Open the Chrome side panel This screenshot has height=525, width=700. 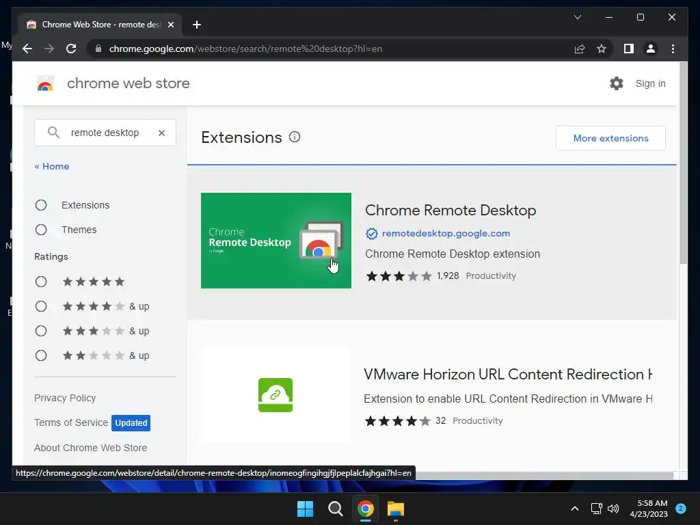point(629,49)
